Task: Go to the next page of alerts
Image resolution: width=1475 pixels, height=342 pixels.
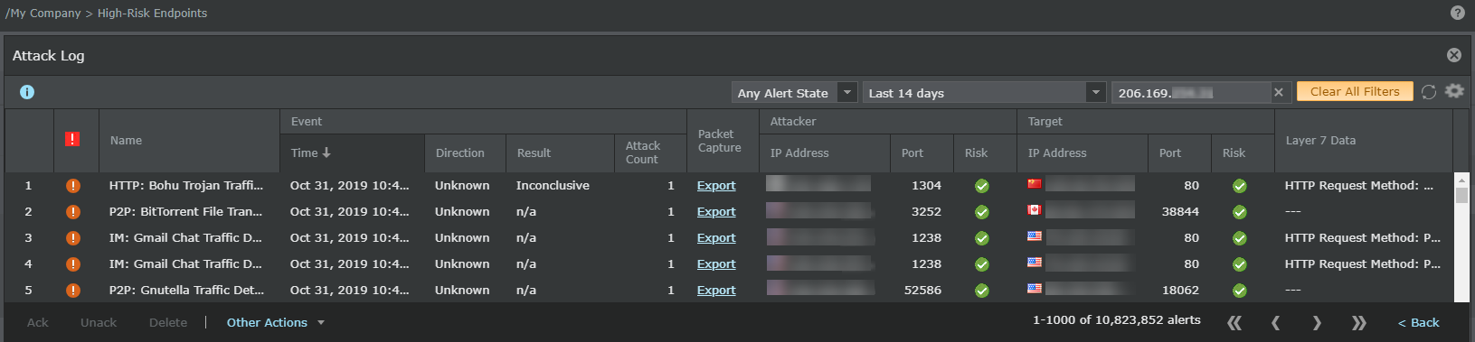Action: pyautogui.click(x=1317, y=323)
